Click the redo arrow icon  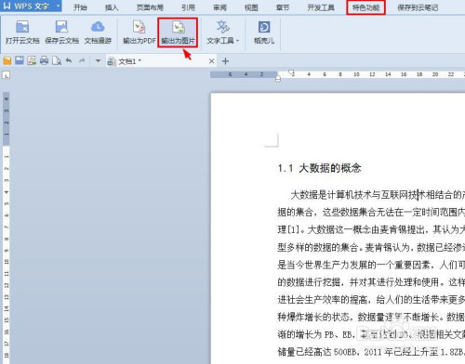point(82,60)
